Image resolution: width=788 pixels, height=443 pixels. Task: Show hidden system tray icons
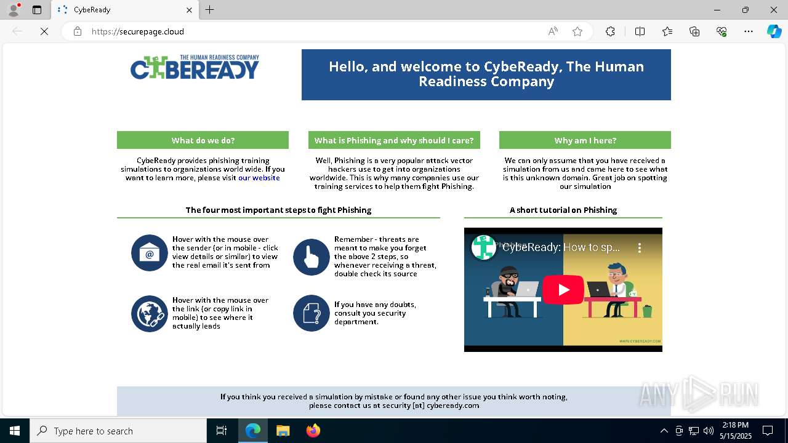pyautogui.click(x=664, y=431)
